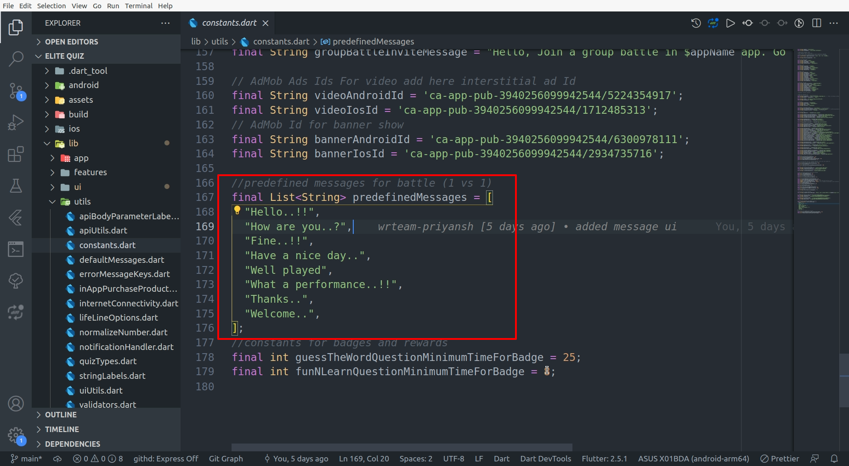Toggle Prettier formatter status
Viewport: 849px width, 466px height.
[x=780, y=459]
